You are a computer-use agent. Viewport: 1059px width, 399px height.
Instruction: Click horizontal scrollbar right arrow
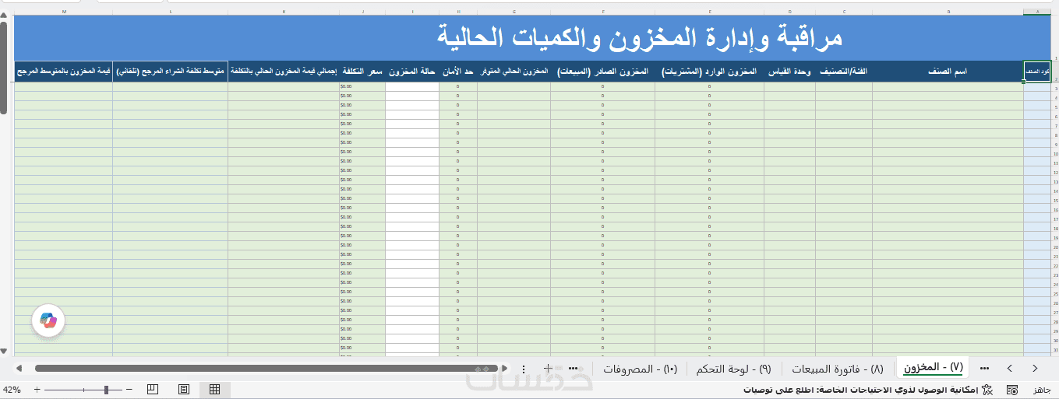point(504,368)
